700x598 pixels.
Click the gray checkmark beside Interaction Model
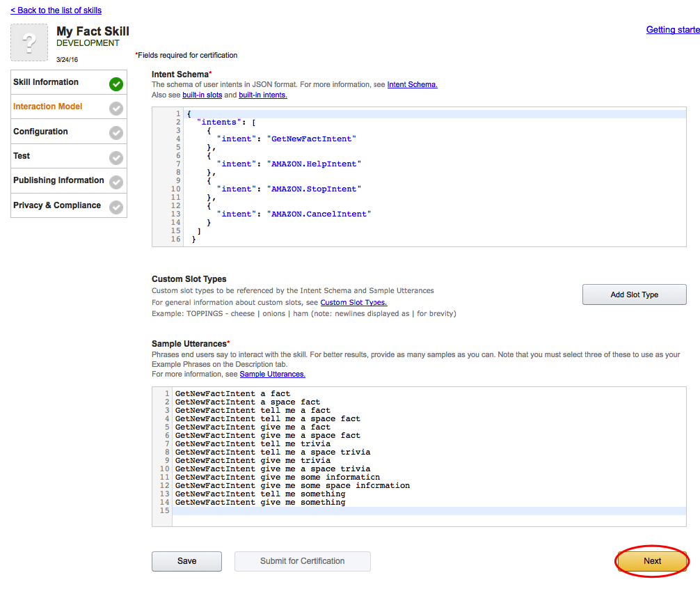[116, 109]
